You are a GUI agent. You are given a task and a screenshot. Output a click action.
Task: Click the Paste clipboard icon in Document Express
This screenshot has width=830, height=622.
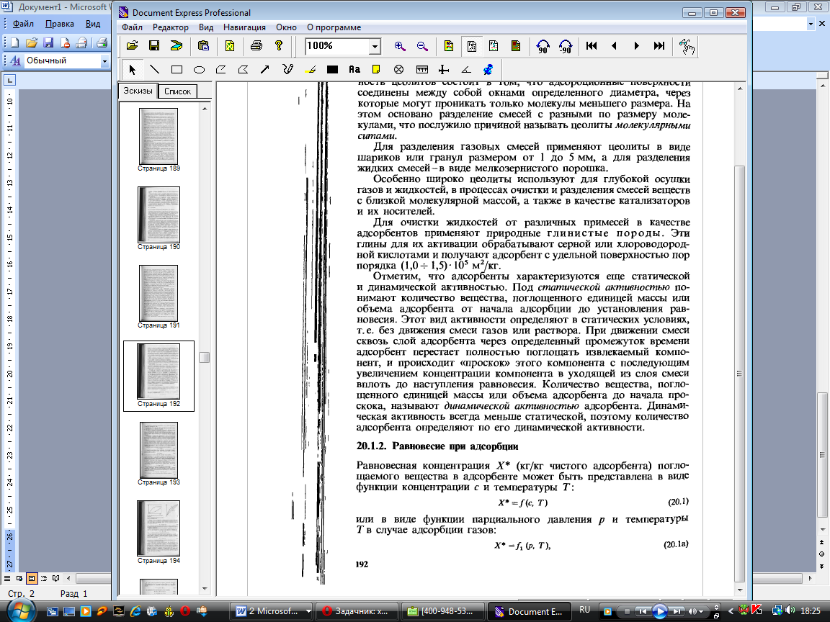tap(203, 46)
